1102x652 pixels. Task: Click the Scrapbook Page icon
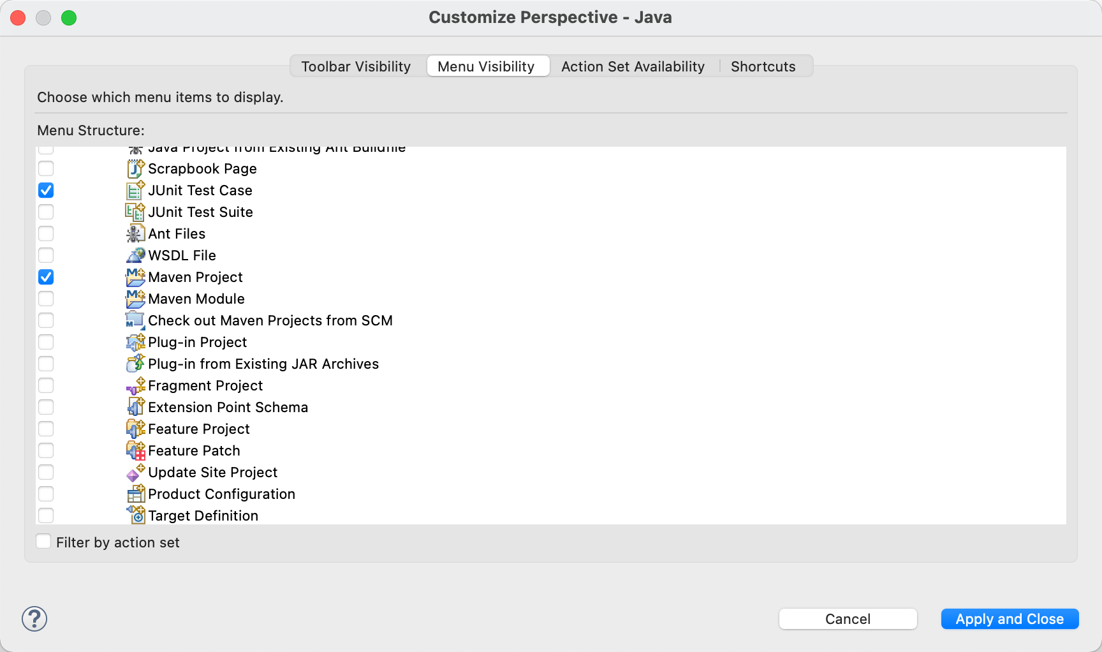coord(136,168)
